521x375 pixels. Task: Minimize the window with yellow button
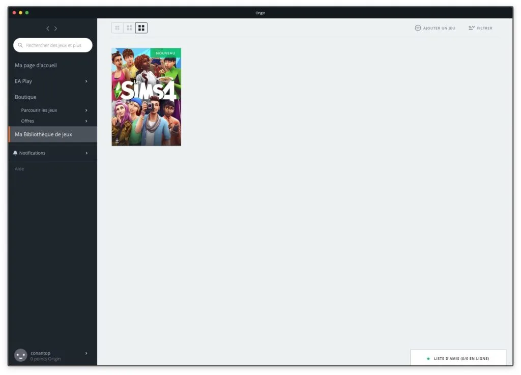[20, 13]
